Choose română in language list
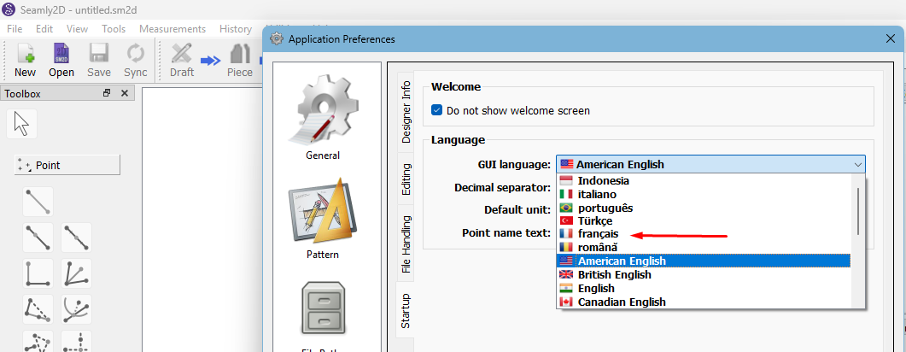Image resolution: width=906 pixels, height=352 pixels. (x=703, y=248)
